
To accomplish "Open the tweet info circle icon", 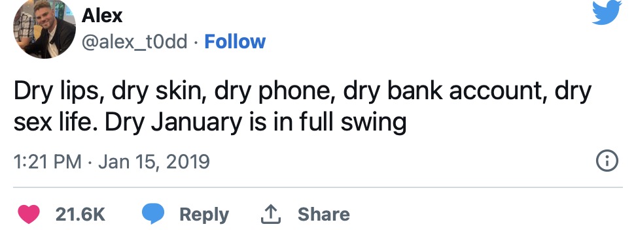I will 607,161.
